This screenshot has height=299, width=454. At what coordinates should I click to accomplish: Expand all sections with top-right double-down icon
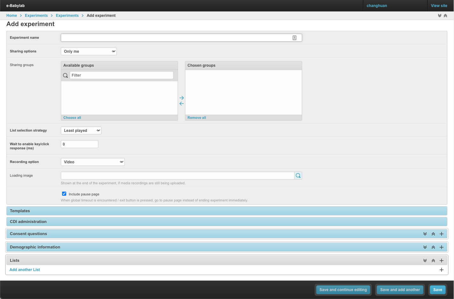pyautogui.click(x=440, y=16)
